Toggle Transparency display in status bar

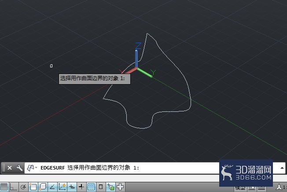coord(91,187)
